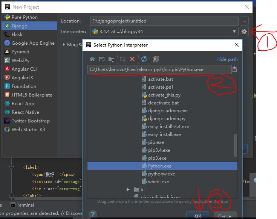Screen dimensions: 277x219
Task: Click the red Delete toolbar icon
Action: pyautogui.click(x=132, y=59)
